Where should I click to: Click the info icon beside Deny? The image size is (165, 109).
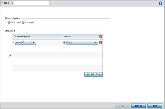[x=64, y=42]
